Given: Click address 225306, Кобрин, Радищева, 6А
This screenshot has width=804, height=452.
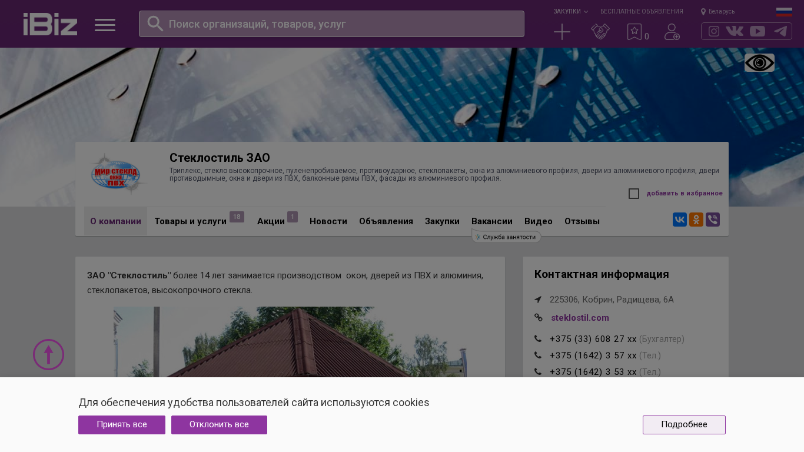Looking at the screenshot, I should coord(612,300).
